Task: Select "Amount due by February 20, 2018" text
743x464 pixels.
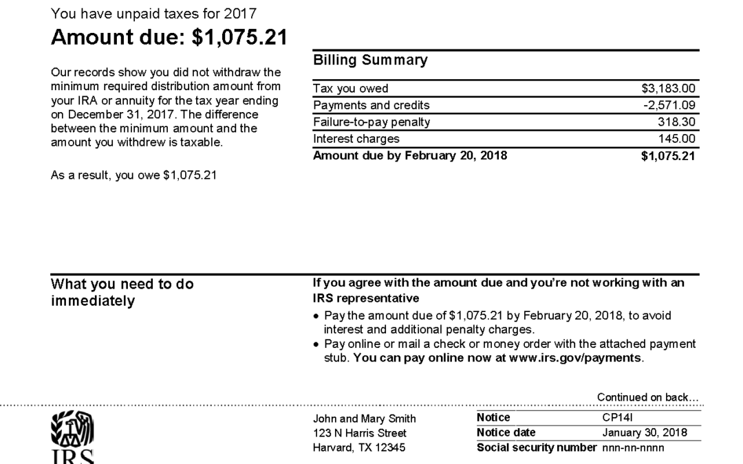Action: (x=410, y=155)
